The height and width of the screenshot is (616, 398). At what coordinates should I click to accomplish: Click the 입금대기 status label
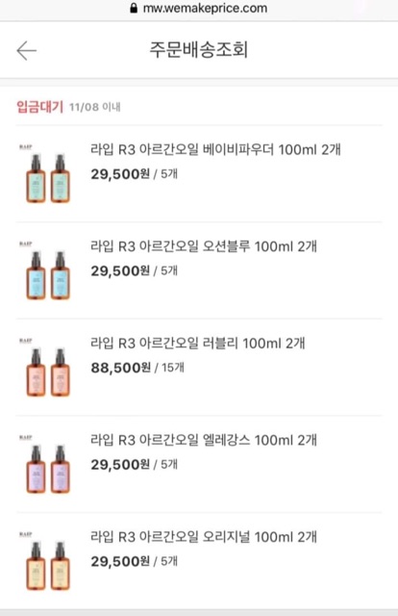point(39,107)
